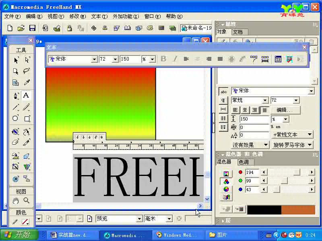Select the Zoom magnifier tool
The image size is (322, 241).
(x=26, y=200)
